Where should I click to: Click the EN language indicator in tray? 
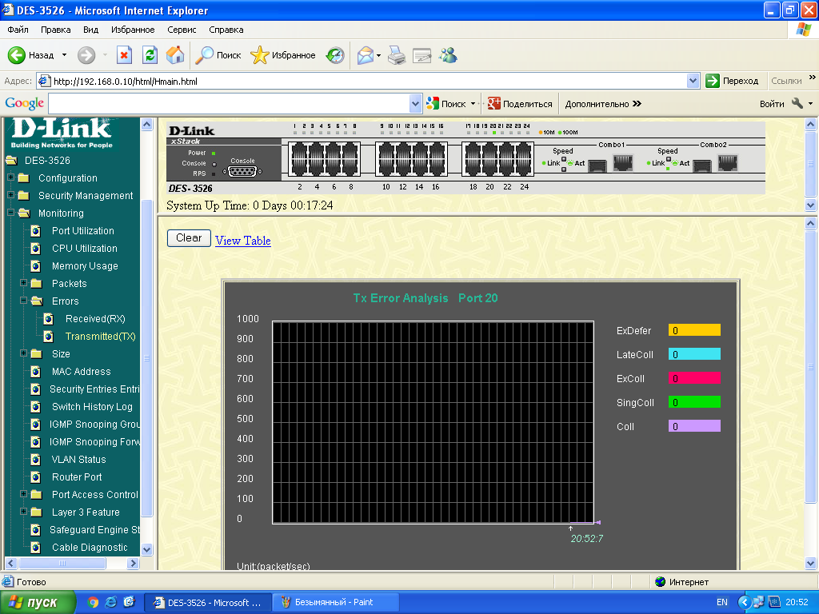click(722, 602)
